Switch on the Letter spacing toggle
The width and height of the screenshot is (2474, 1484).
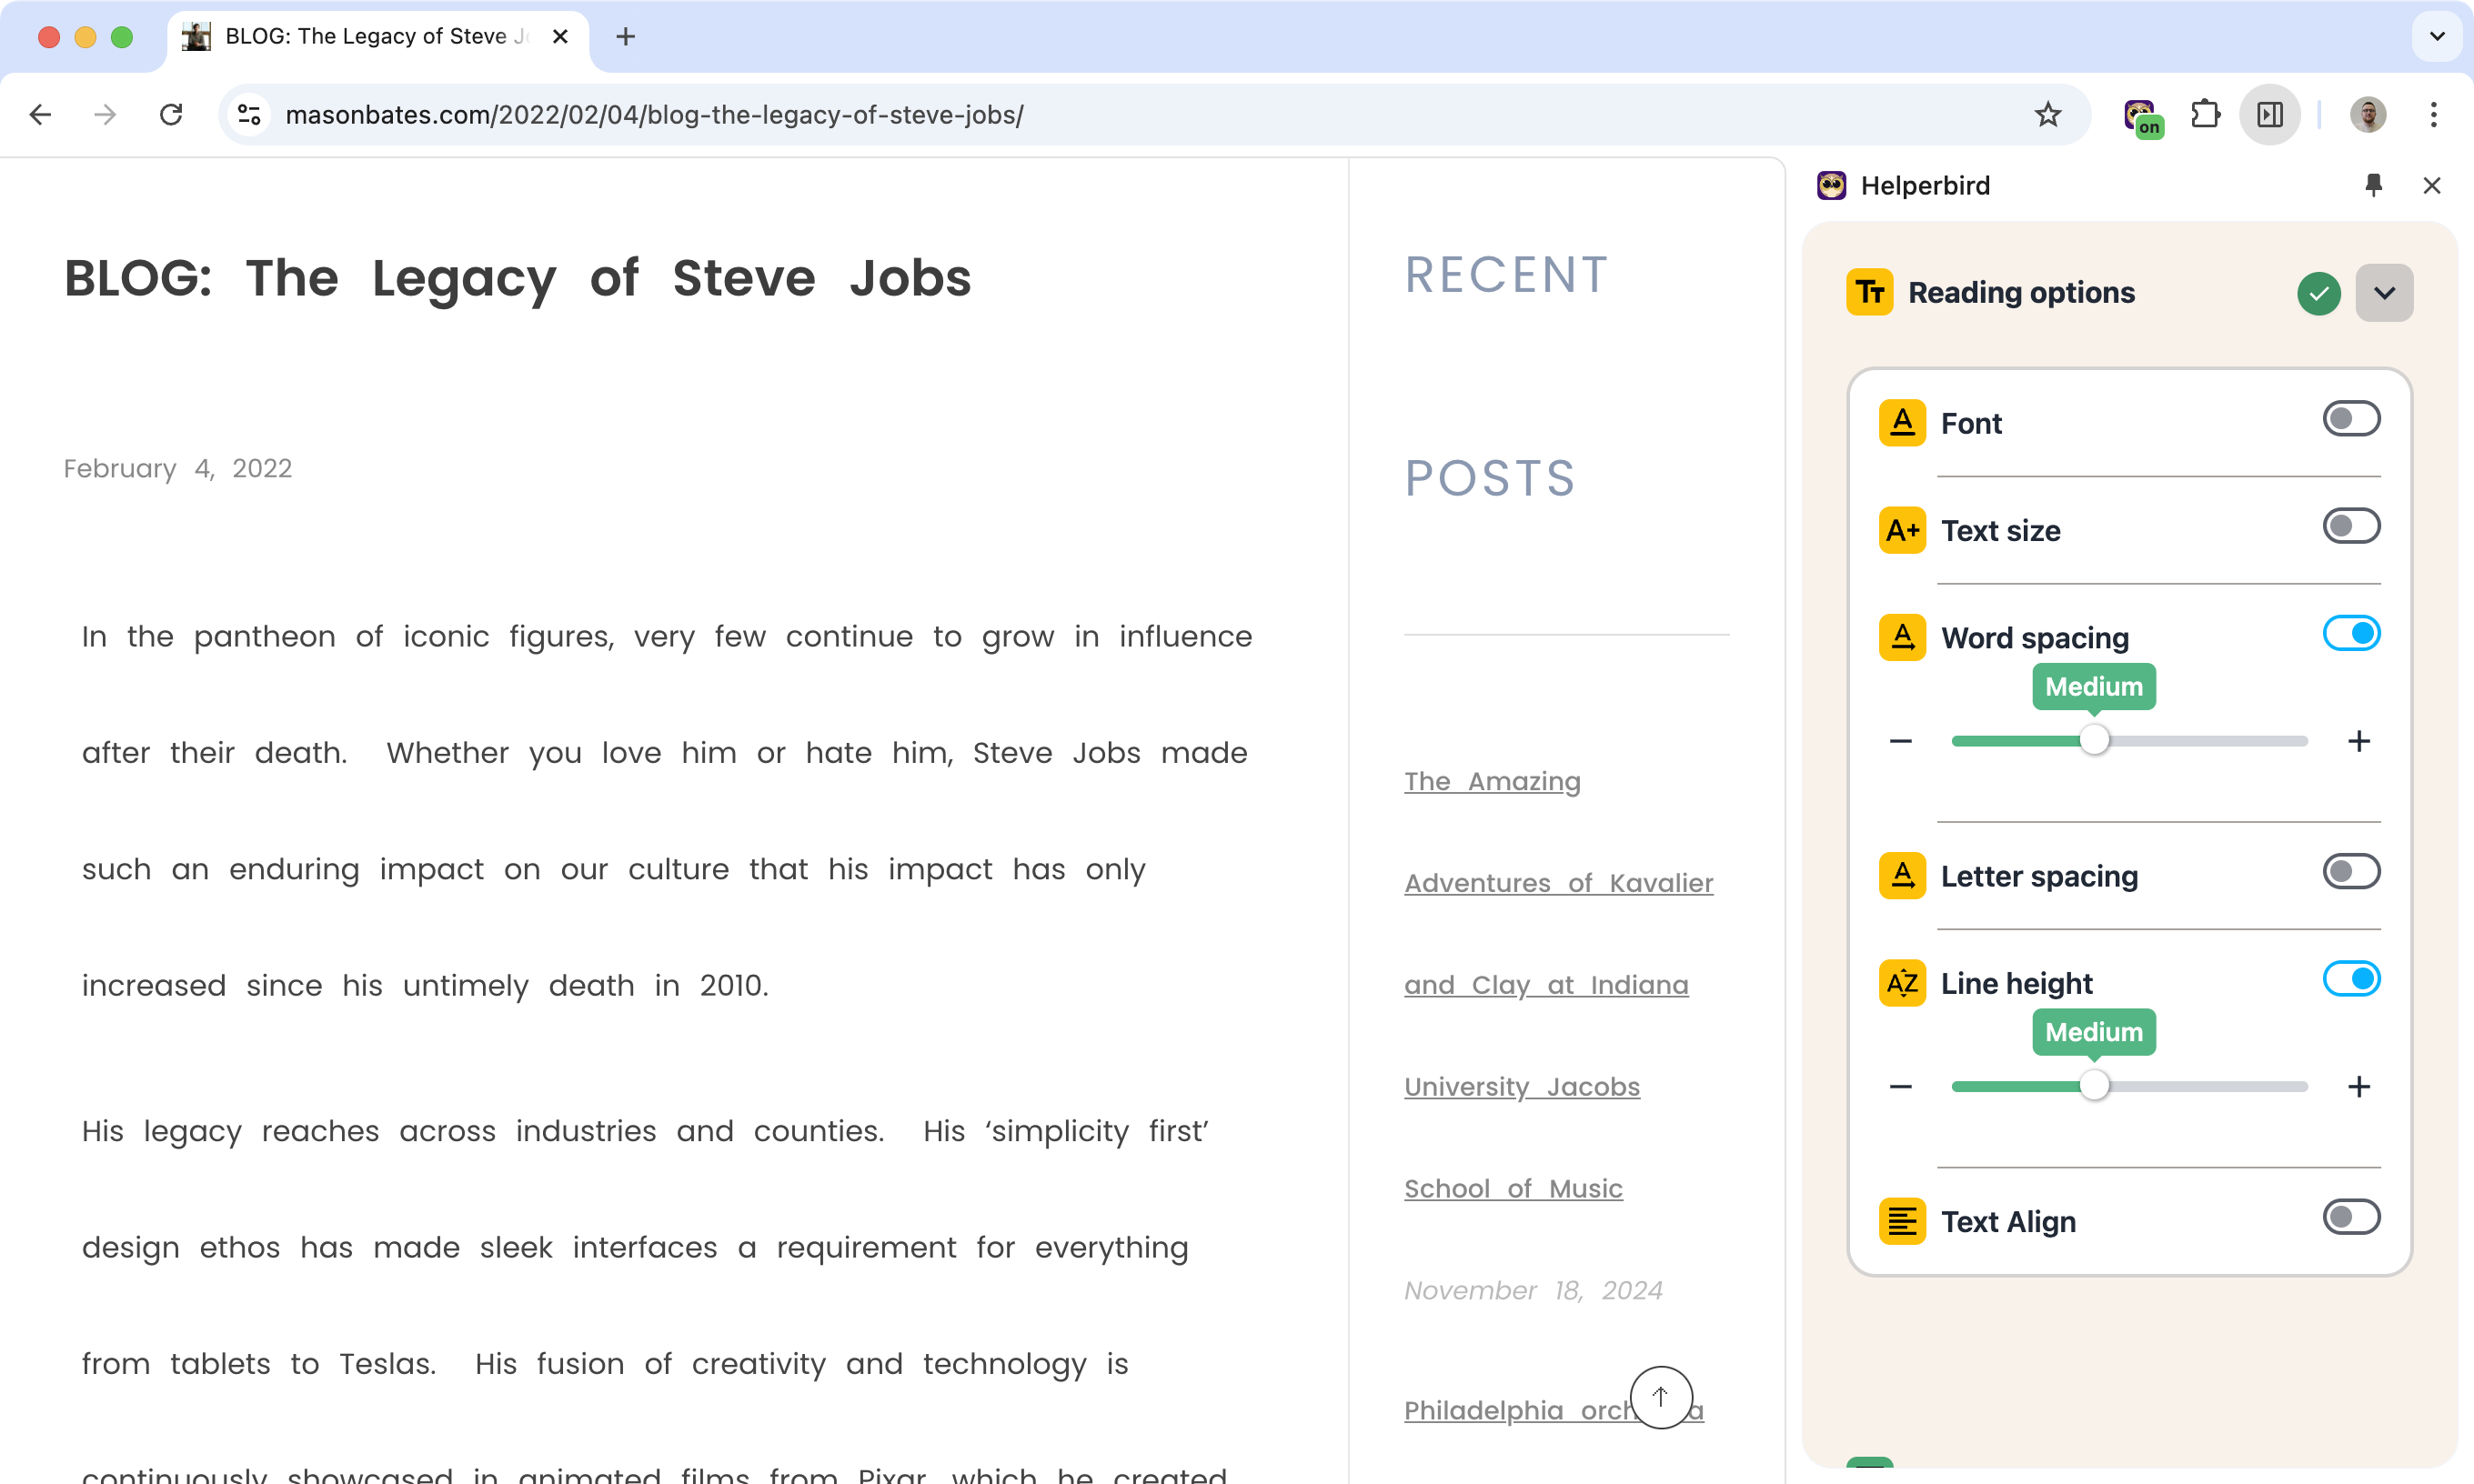click(x=2350, y=871)
